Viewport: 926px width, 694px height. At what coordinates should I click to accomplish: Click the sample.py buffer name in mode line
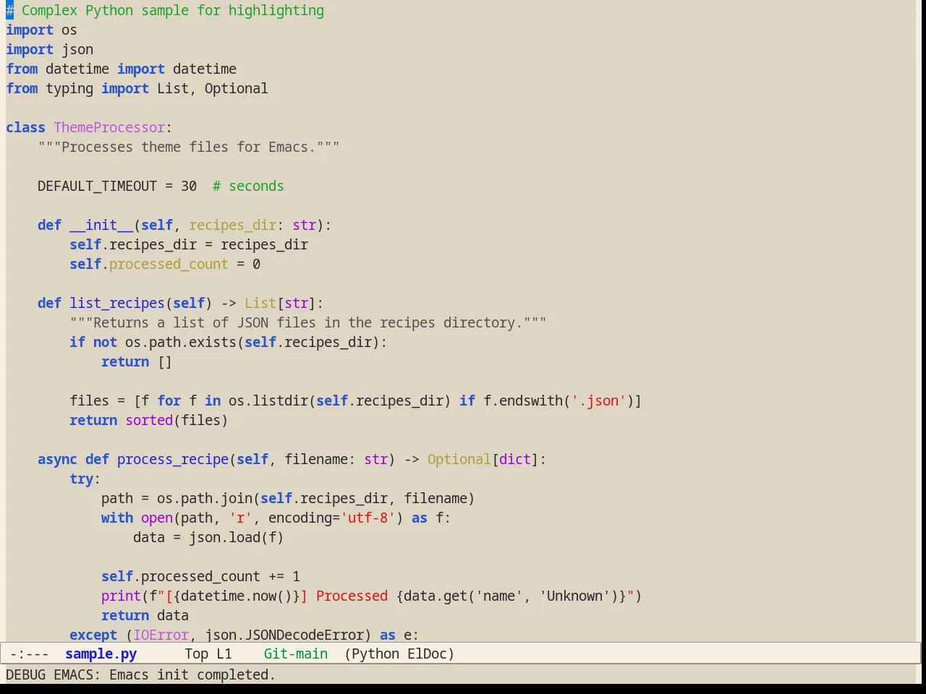coord(101,654)
